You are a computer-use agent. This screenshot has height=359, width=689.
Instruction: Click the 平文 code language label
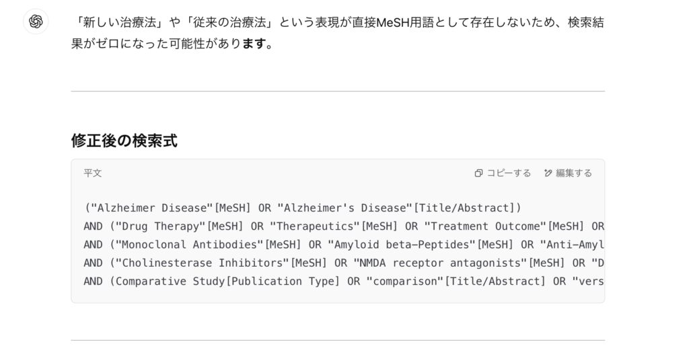[x=93, y=173]
